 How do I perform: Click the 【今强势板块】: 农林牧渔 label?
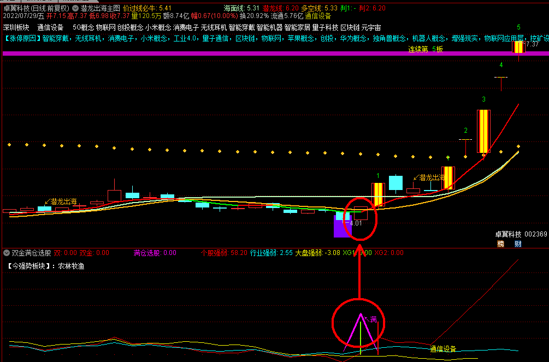point(45,266)
